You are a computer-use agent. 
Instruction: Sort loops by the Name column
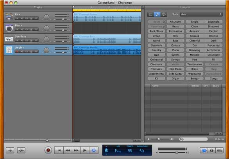click(169, 86)
